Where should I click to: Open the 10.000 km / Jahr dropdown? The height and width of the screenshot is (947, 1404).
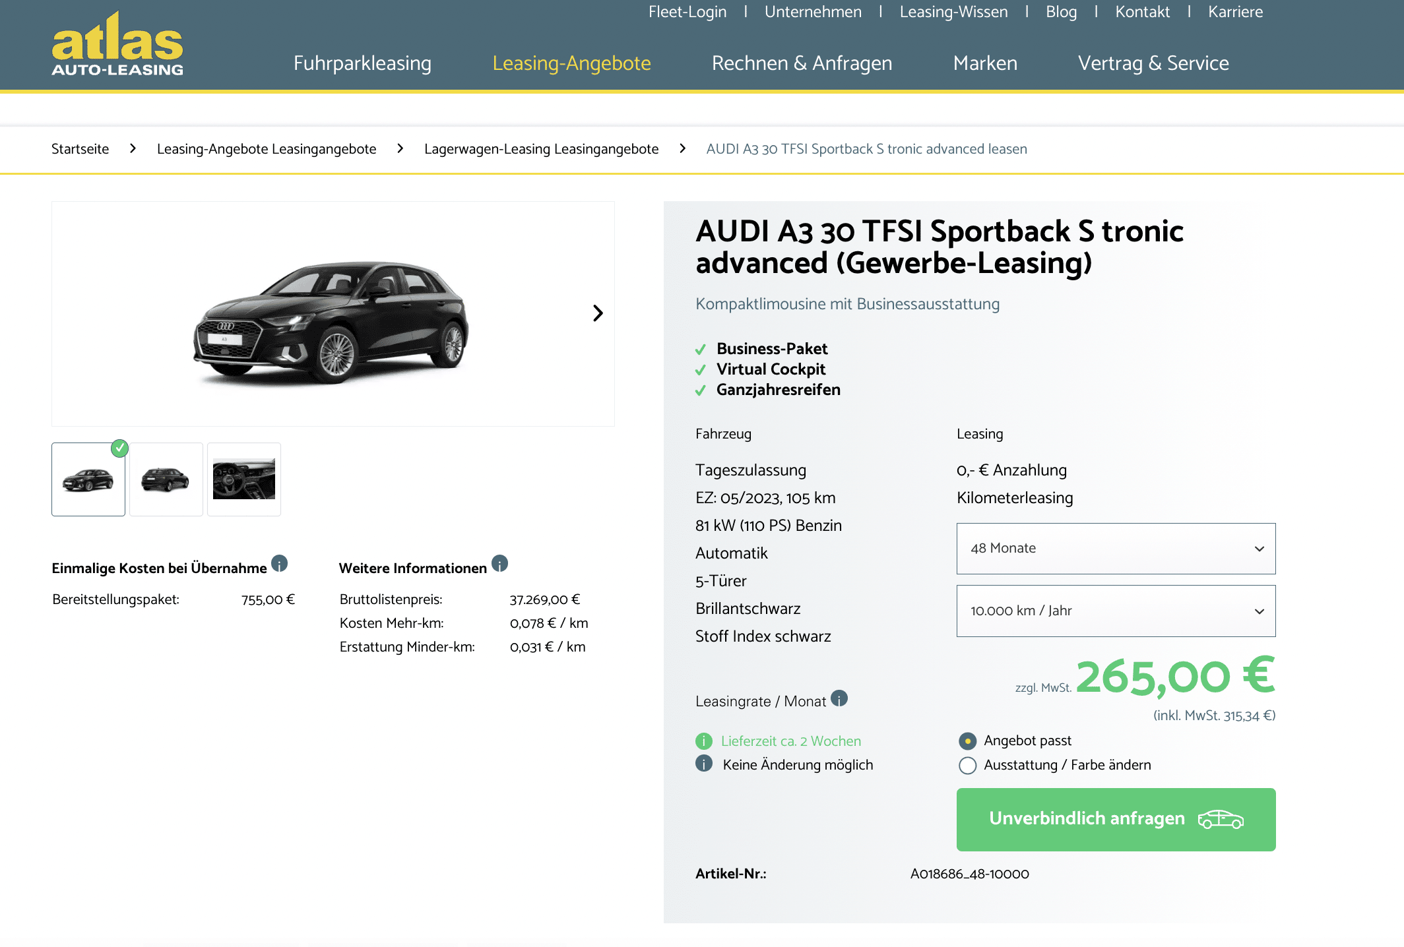pyautogui.click(x=1116, y=611)
